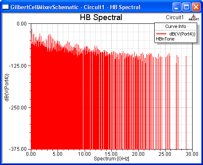Click the -375.00 Y-axis tick label
The height and width of the screenshot is (165, 203).
pyautogui.click(x=18, y=149)
